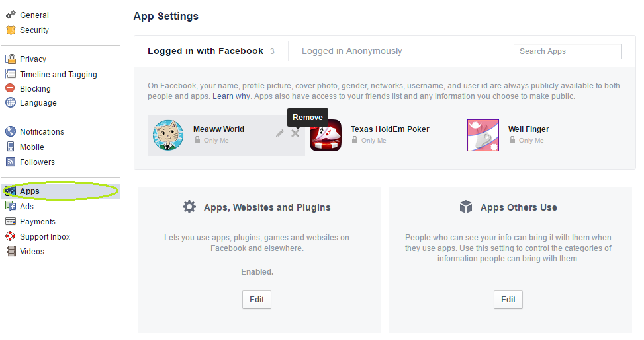Click the Notifications globe icon
The image size is (644, 340).
coord(11,131)
